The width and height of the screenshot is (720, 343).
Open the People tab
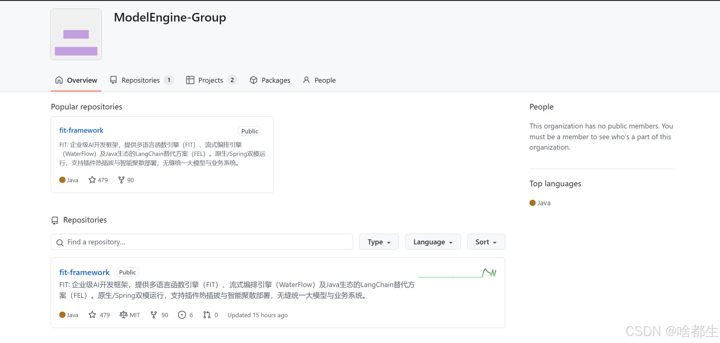(x=319, y=80)
